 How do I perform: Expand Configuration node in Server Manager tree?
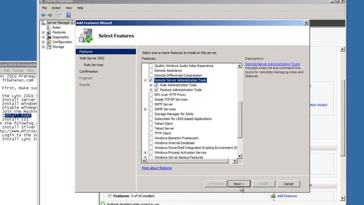tap(43, 42)
